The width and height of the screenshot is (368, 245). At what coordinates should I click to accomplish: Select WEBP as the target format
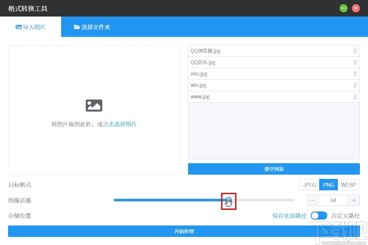[x=348, y=184]
